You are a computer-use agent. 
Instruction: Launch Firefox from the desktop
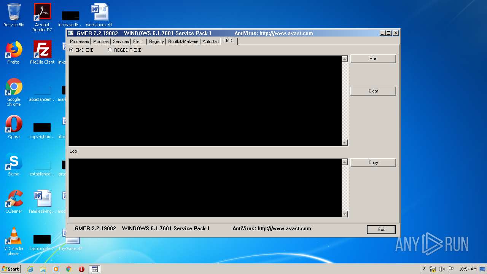point(14,53)
